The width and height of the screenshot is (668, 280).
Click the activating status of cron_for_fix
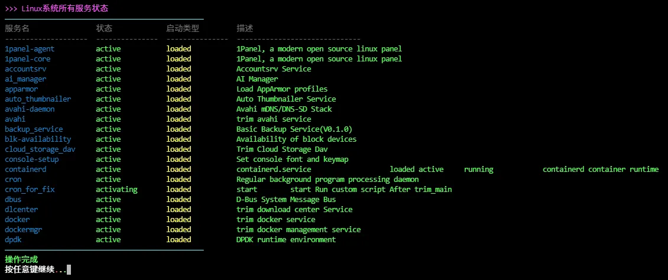coord(116,189)
